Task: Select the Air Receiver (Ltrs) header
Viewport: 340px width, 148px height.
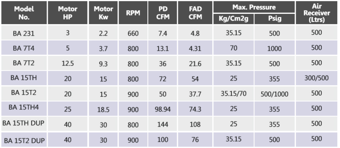Action: click(x=317, y=13)
